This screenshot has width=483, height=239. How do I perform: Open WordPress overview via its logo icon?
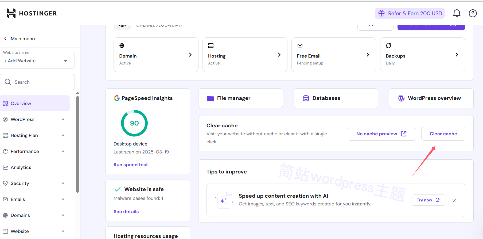click(x=401, y=98)
